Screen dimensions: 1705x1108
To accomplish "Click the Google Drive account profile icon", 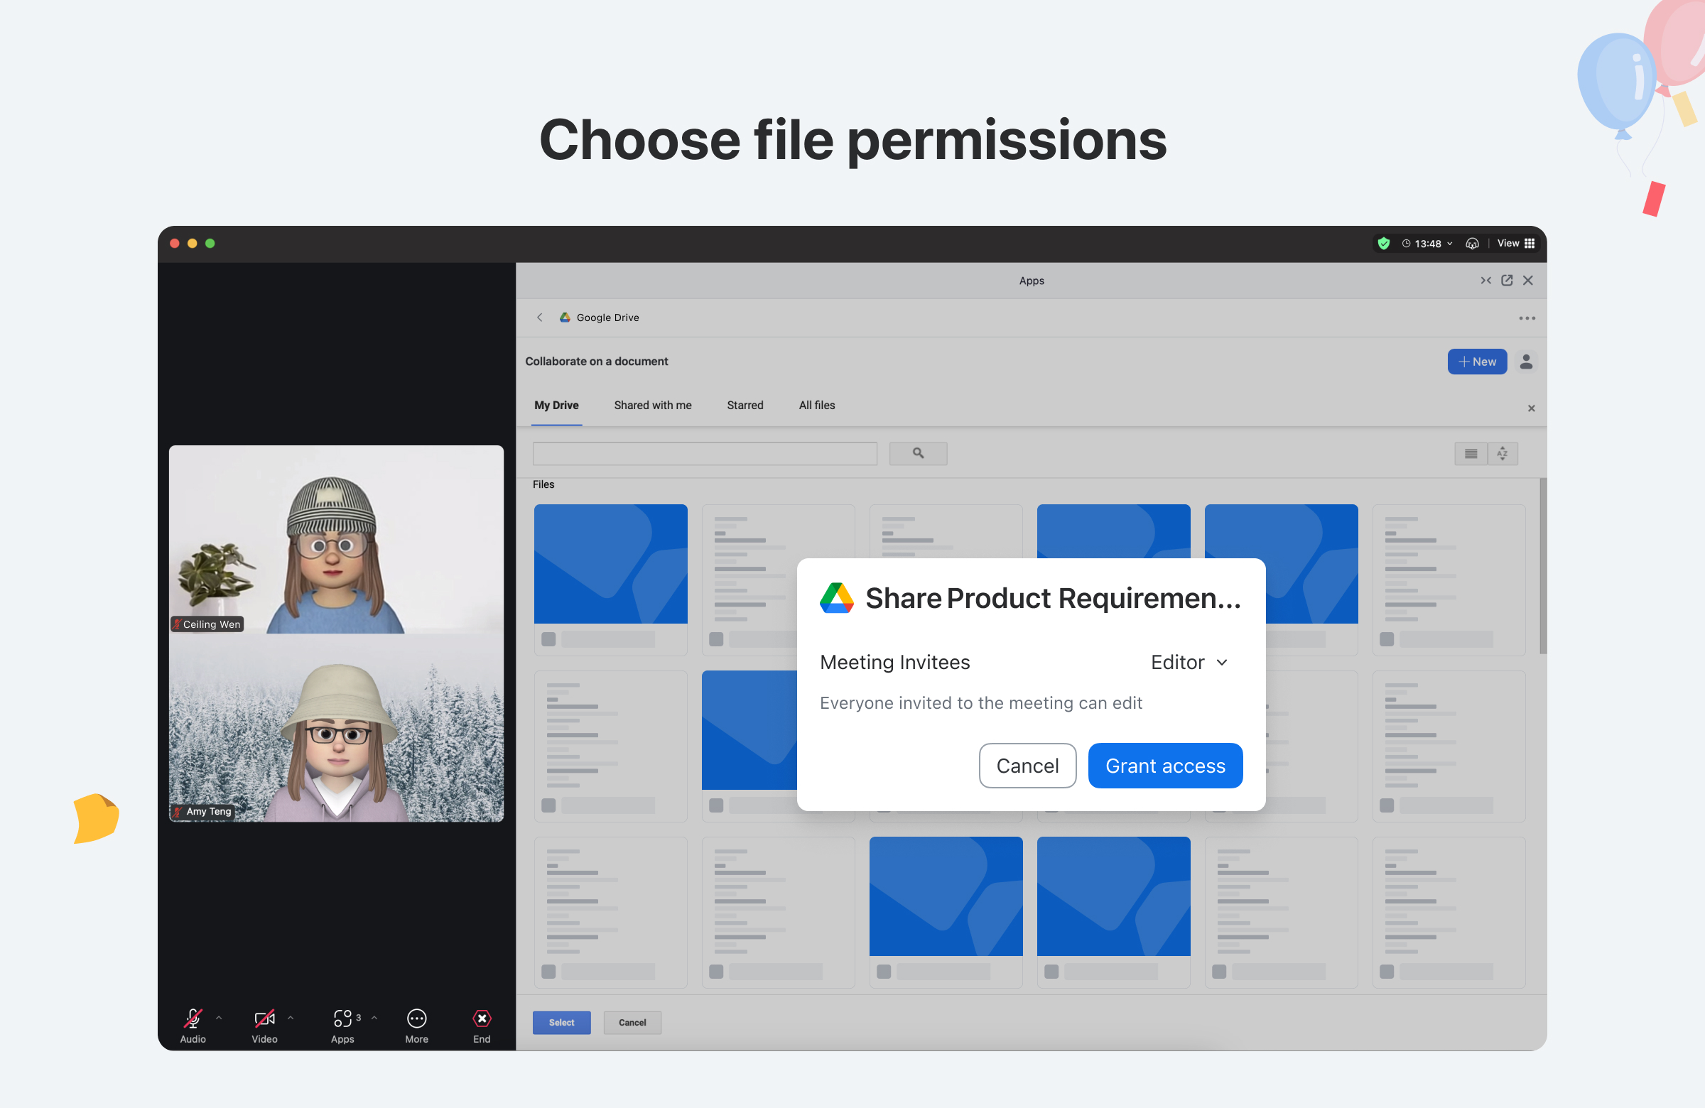I will coord(1526,362).
